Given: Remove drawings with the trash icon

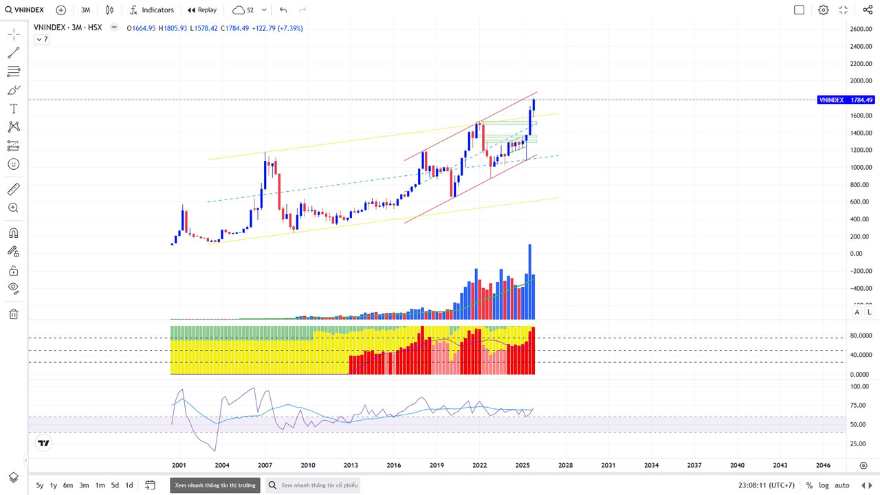Looking at the screenshot, I should (x=14, y=314).
